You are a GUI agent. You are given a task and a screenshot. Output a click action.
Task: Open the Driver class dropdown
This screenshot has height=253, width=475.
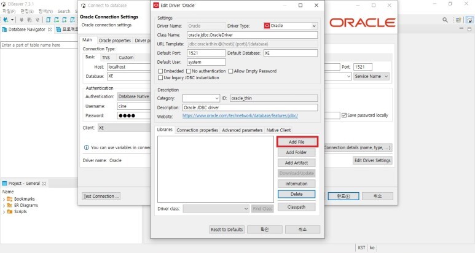tap(216, 209)
